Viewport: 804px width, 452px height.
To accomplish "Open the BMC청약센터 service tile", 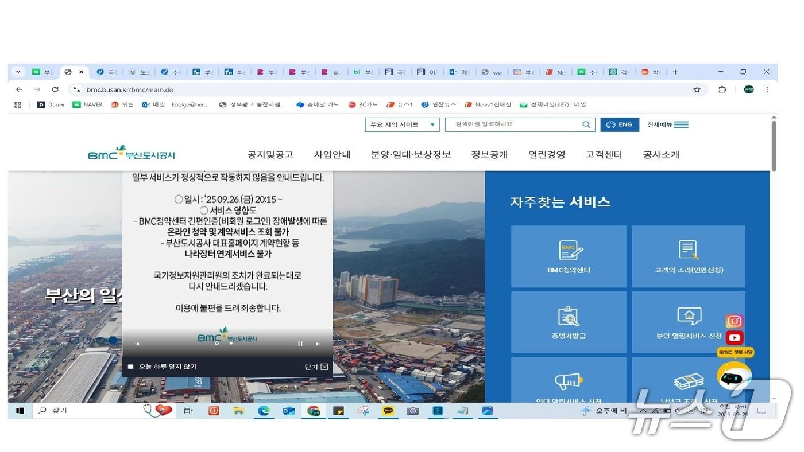I will (x=568, y=256).
